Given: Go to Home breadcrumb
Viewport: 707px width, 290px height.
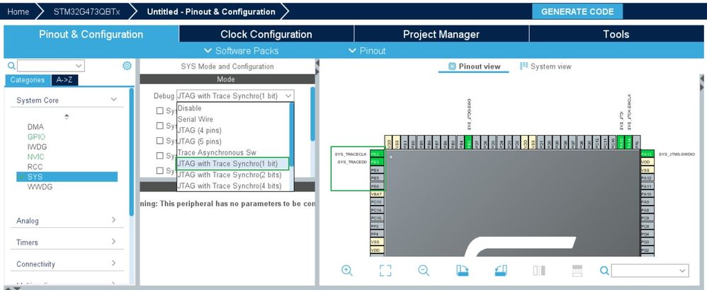Looking at the screenshot, I should coord(18,12).
